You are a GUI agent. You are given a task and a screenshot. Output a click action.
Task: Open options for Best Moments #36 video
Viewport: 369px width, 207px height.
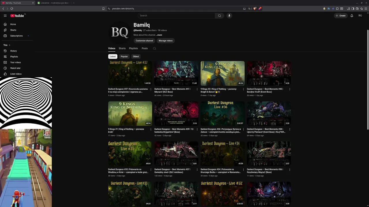point(290,170)
